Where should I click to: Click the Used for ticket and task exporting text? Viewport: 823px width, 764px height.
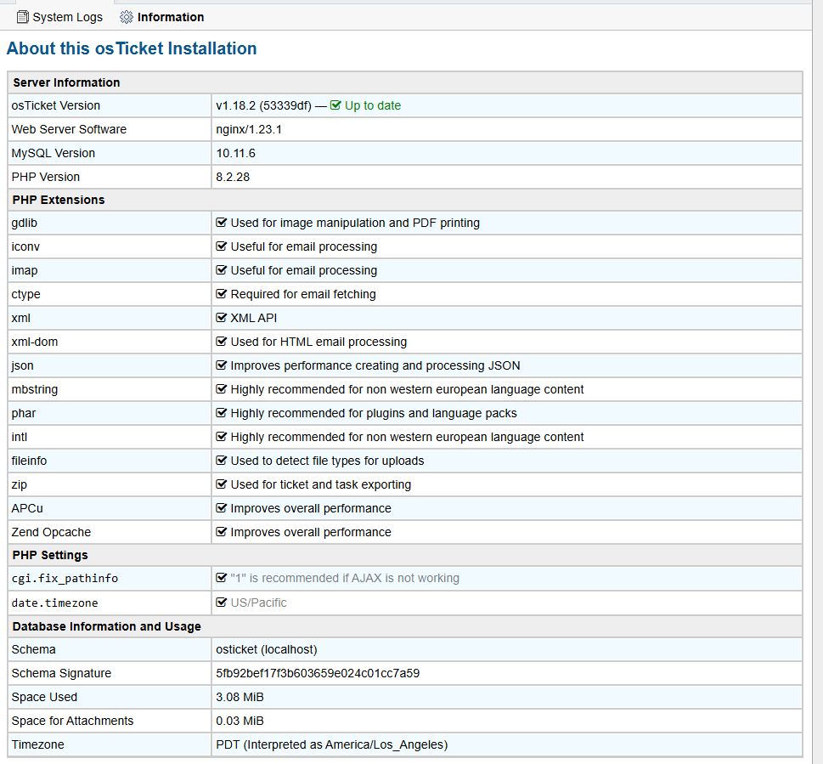[x=321, y=484]
